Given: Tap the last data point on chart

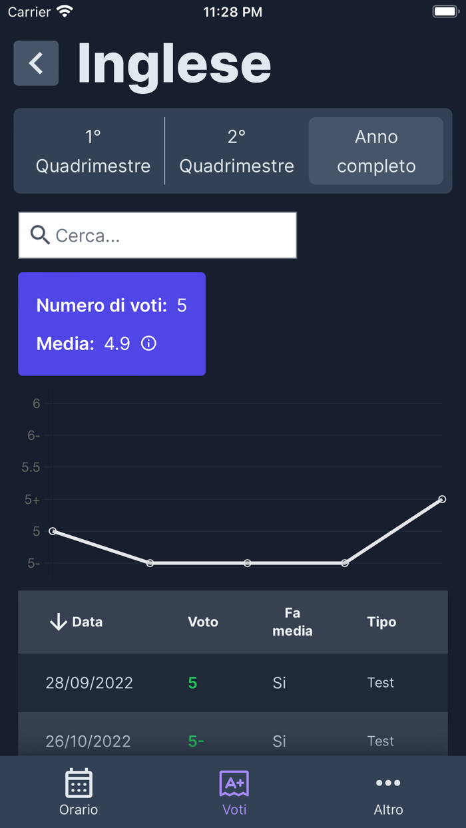Looking at the screenshot, I should click(x=442, y=499).
